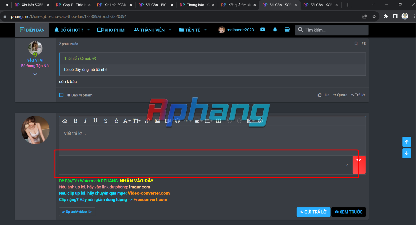Click the share page icon in address bar
Screen dimensions: 416x225
pyautogui.click(x=365, y=16)
